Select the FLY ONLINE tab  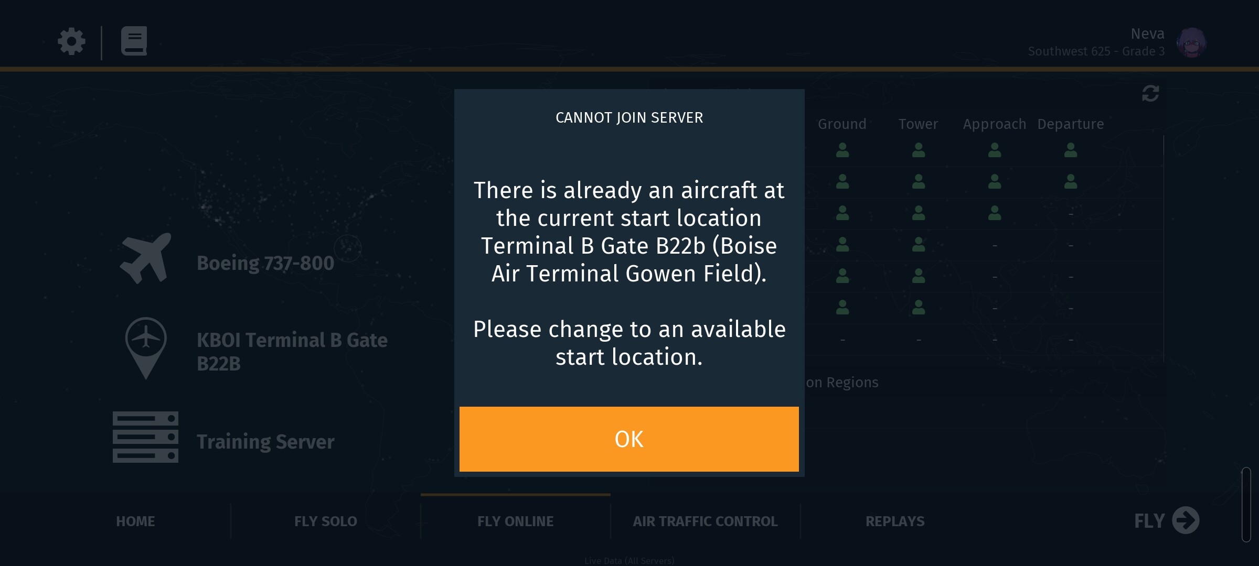pyautogui.click(x=515, y=521)
